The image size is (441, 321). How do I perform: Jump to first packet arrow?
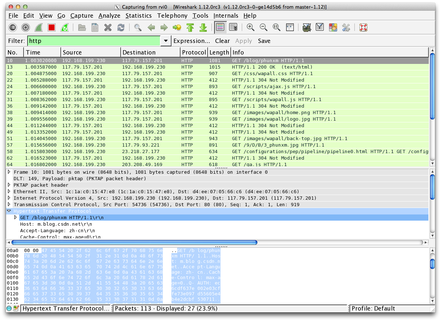coord(190,27)
